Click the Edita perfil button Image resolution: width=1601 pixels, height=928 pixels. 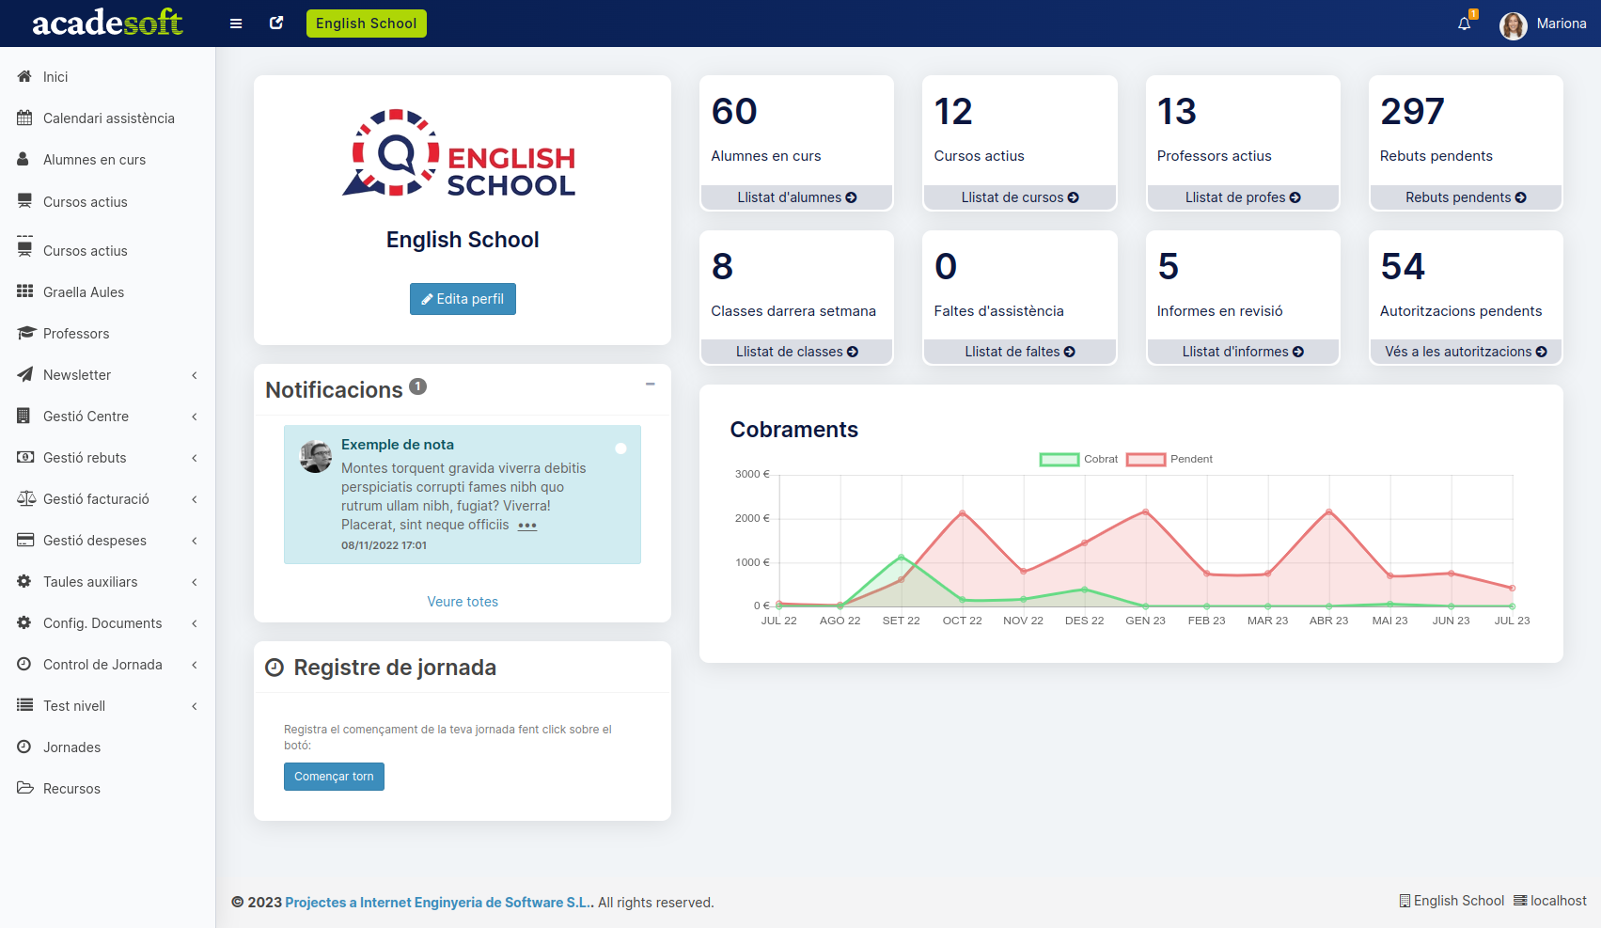463,298
